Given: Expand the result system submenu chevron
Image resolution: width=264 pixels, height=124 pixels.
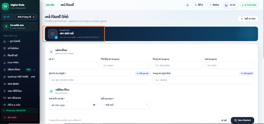Looking at the screenshot, I should 34,70.
